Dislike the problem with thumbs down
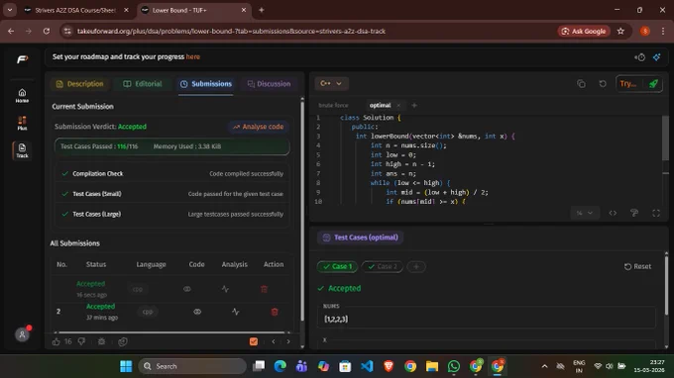 pyautogui.click(x=81, y=341)
